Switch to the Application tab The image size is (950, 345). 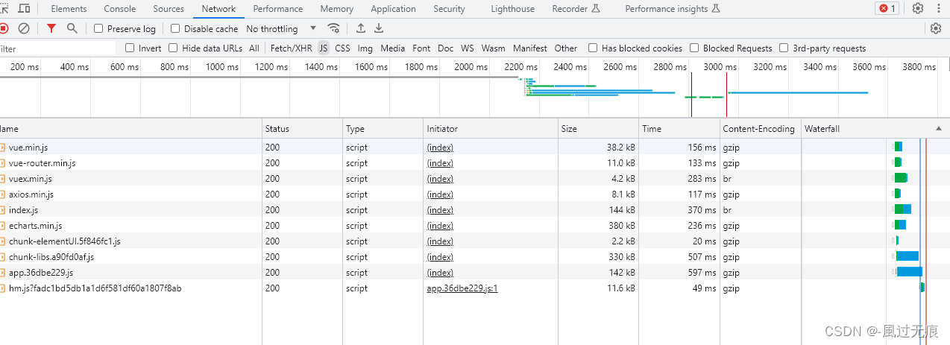(393, 9)
